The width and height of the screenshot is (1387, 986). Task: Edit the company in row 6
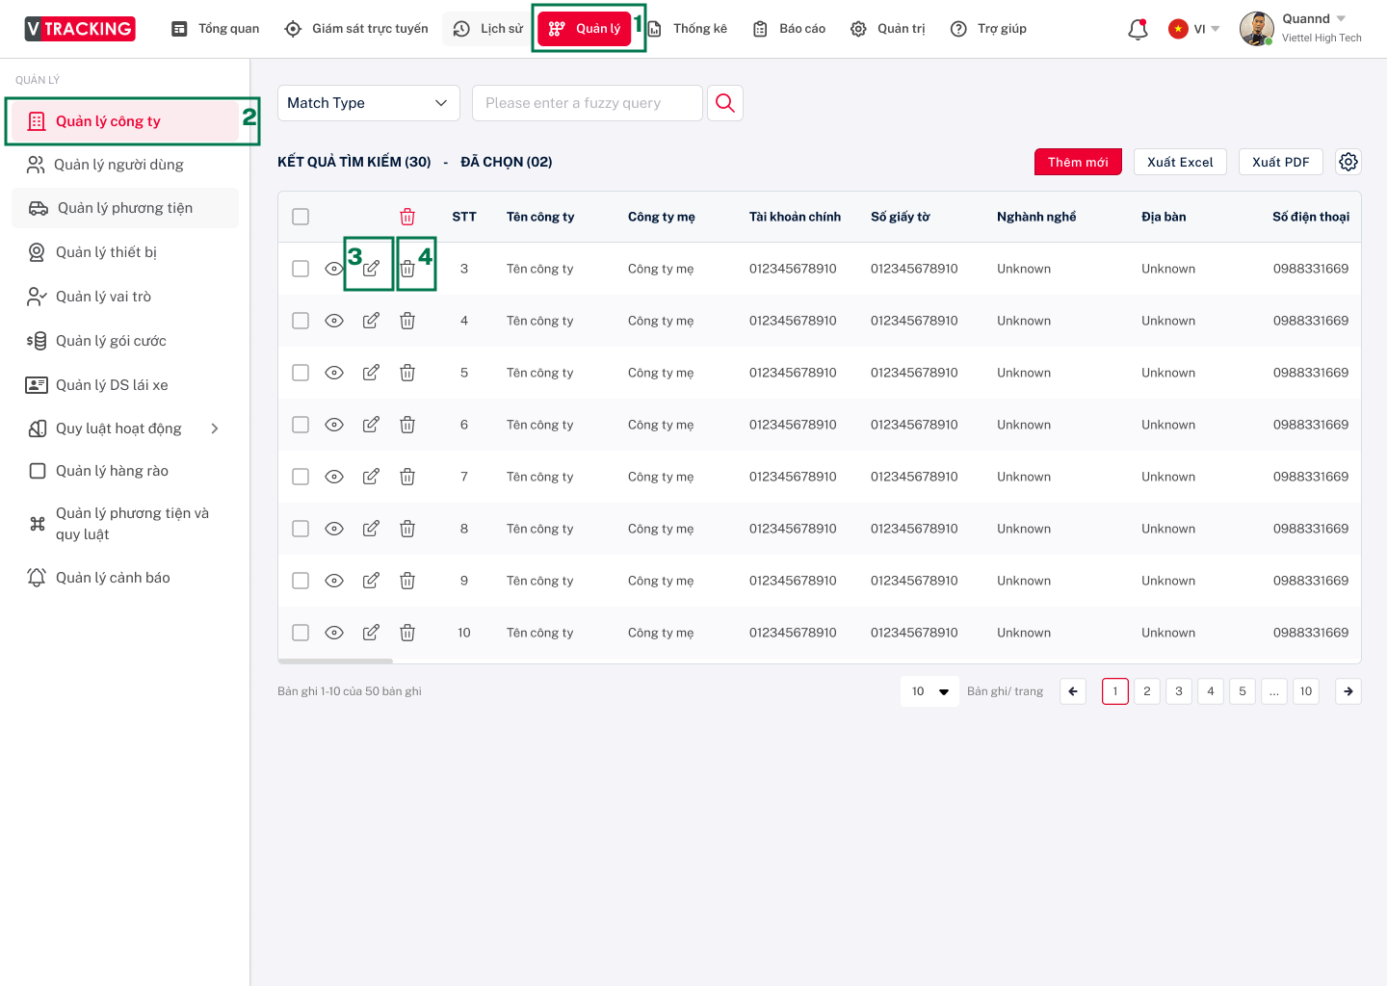pyautogui.click(x=371, y=425)
